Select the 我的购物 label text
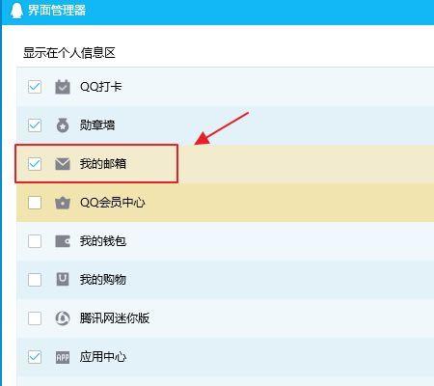The height and width of the screenshot is (386, 434). coord(103,280)
